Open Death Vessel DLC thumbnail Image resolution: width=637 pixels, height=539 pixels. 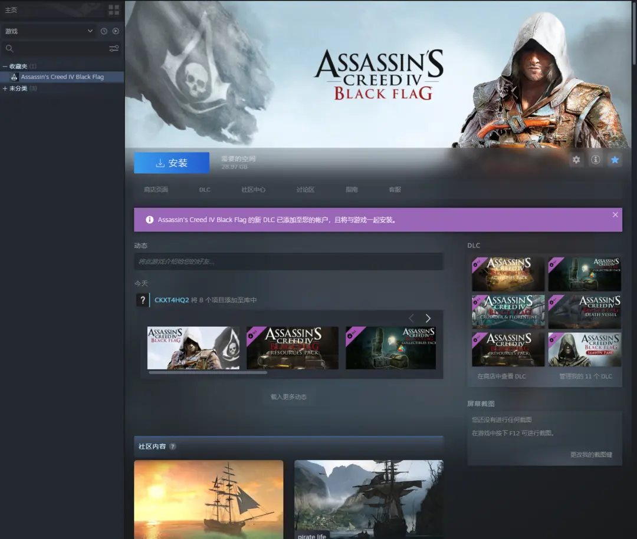[x=584, y=312]
